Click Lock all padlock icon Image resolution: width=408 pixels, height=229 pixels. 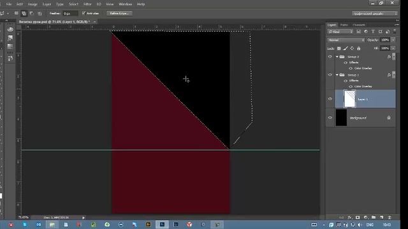click(358, 48)
